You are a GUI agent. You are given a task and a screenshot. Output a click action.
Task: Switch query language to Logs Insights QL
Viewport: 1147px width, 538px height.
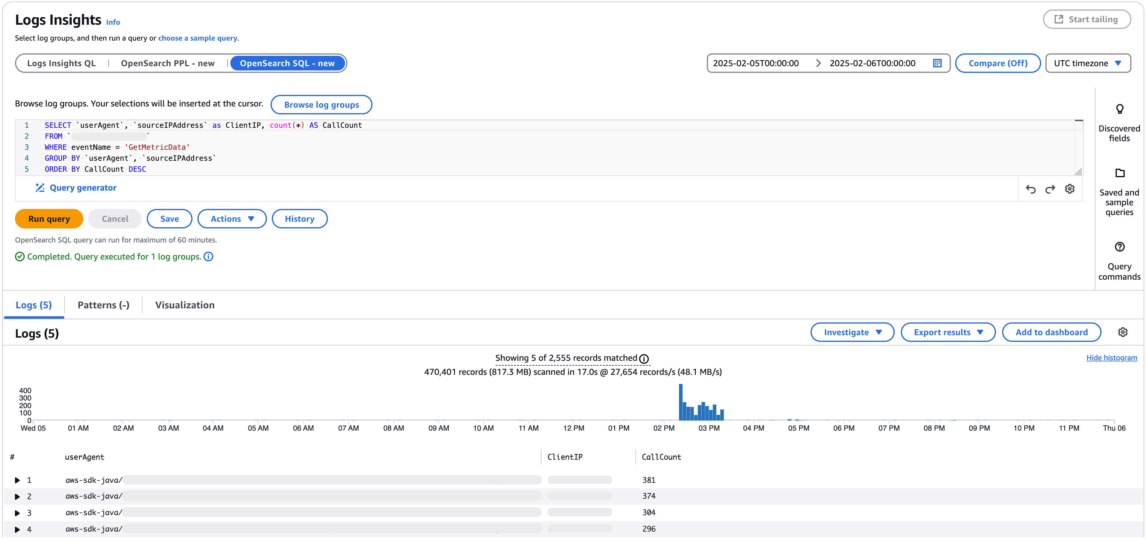pyautogui.click(x=61, y=63)
